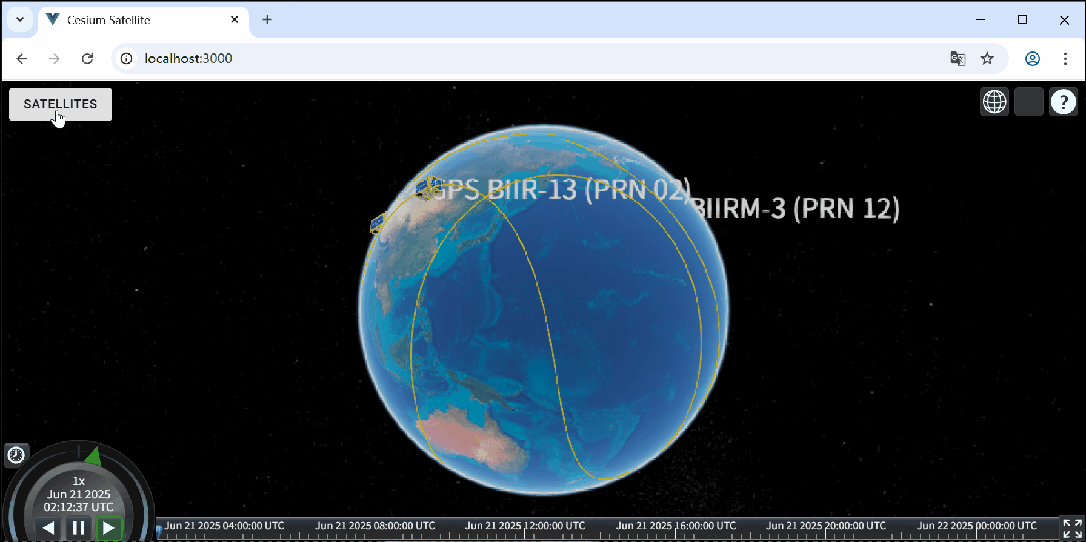Translate this page with Google Translate icon
This screenshot has height=542, width=1086.
[958, 58]
